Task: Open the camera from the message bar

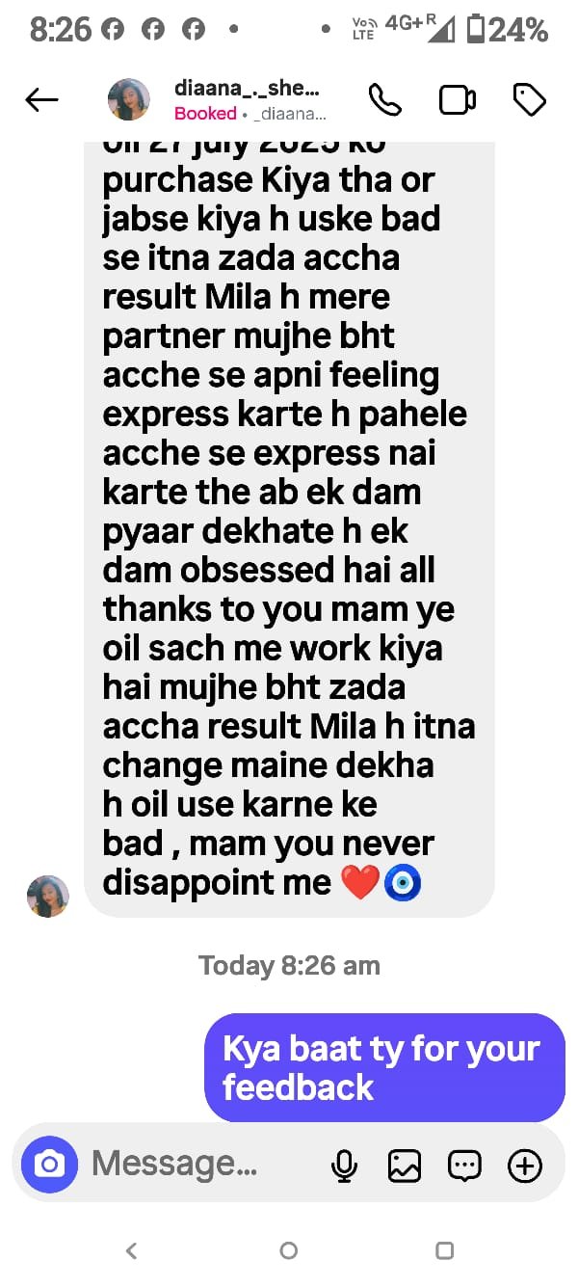Action: click(49, 1166)
